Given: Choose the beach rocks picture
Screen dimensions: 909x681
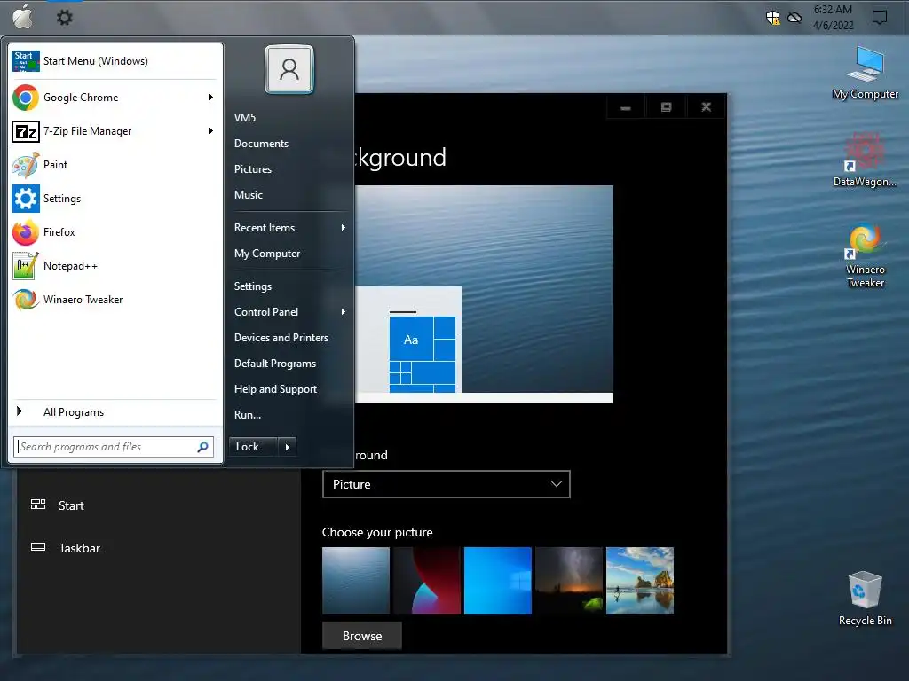Looking at the screenshot, I should [x=640, y=581].
